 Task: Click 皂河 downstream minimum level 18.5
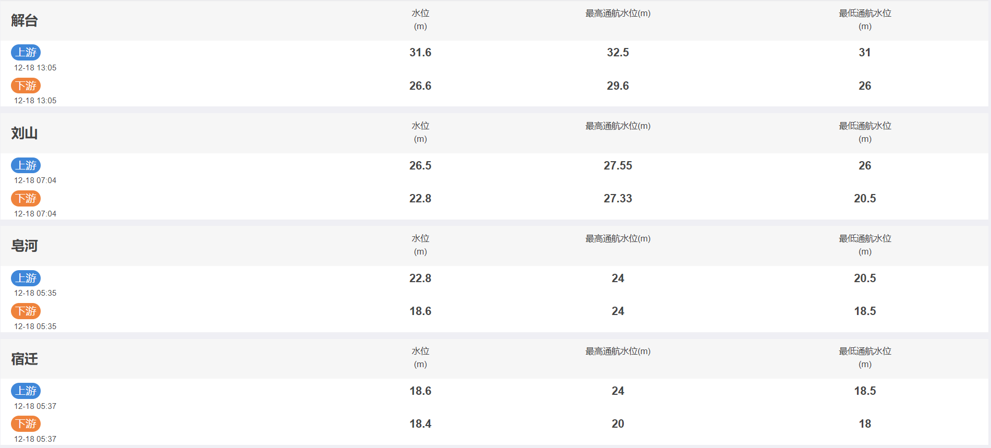pos(865,311)
